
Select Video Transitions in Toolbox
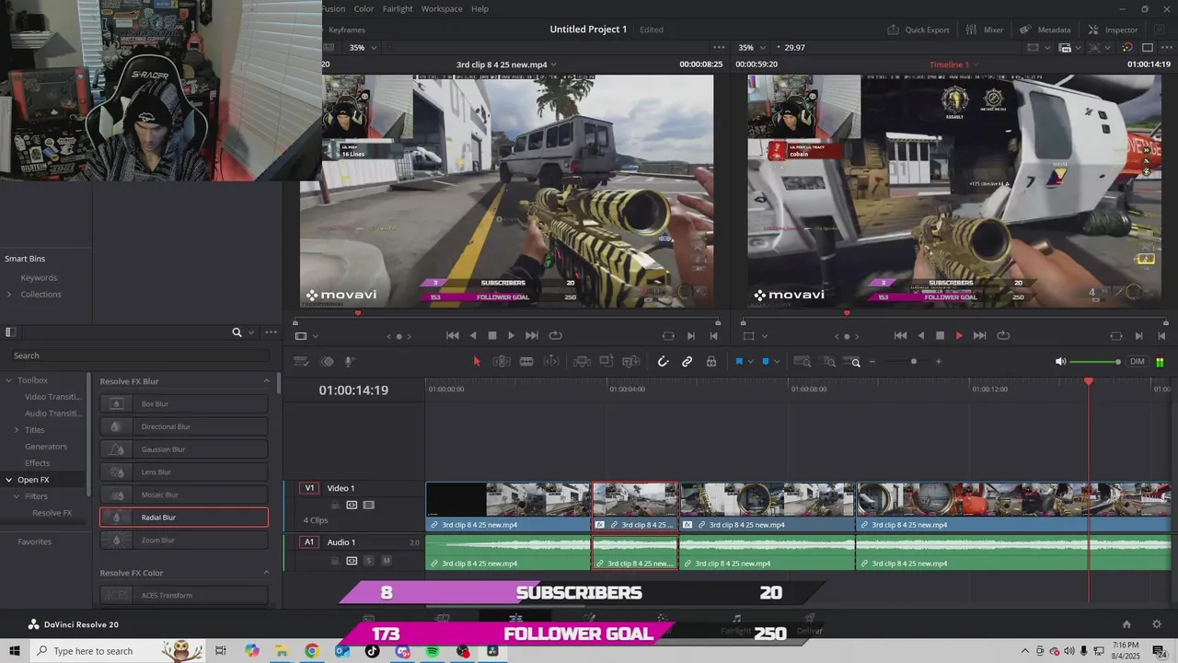click(x=52, y=397)
